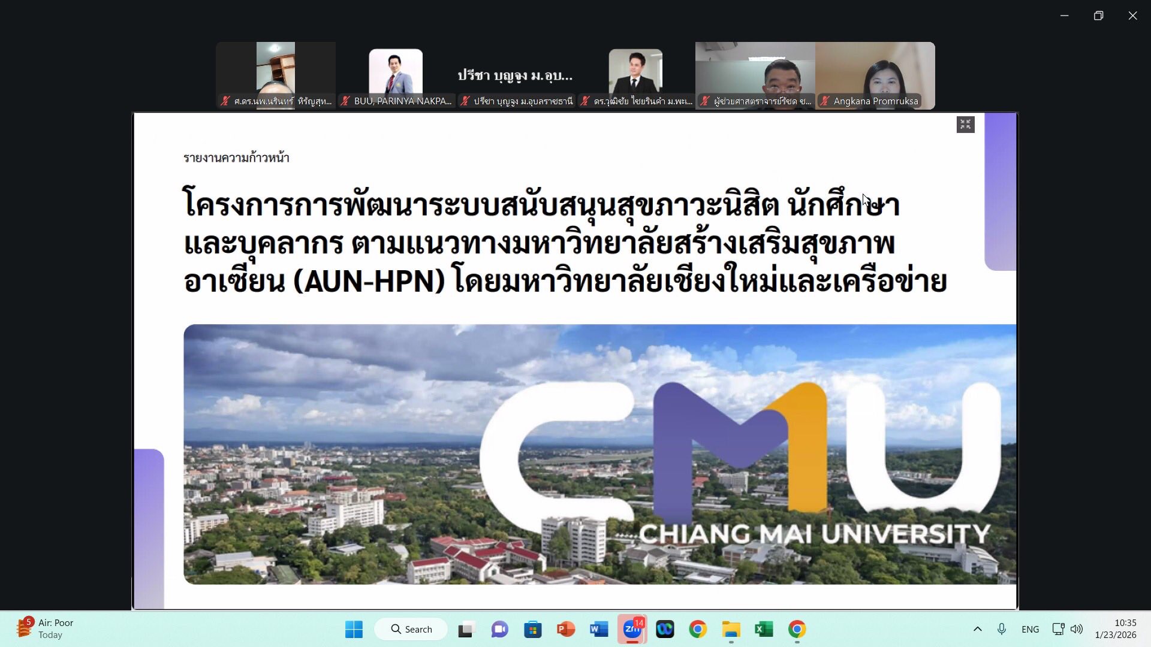Launch PowerPoint from the taskbar

tap(567, 629)
